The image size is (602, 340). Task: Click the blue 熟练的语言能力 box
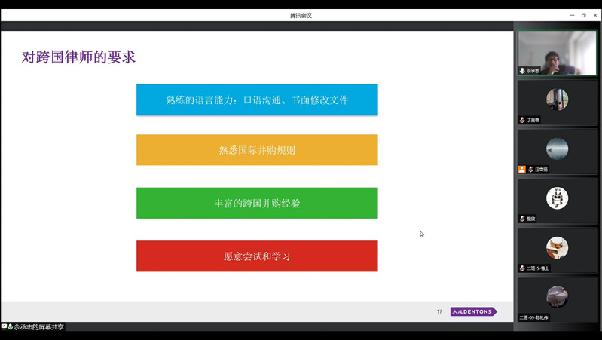pos(257,100)
